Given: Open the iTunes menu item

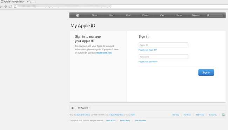Looking at the screenshot, I should 179,15.
